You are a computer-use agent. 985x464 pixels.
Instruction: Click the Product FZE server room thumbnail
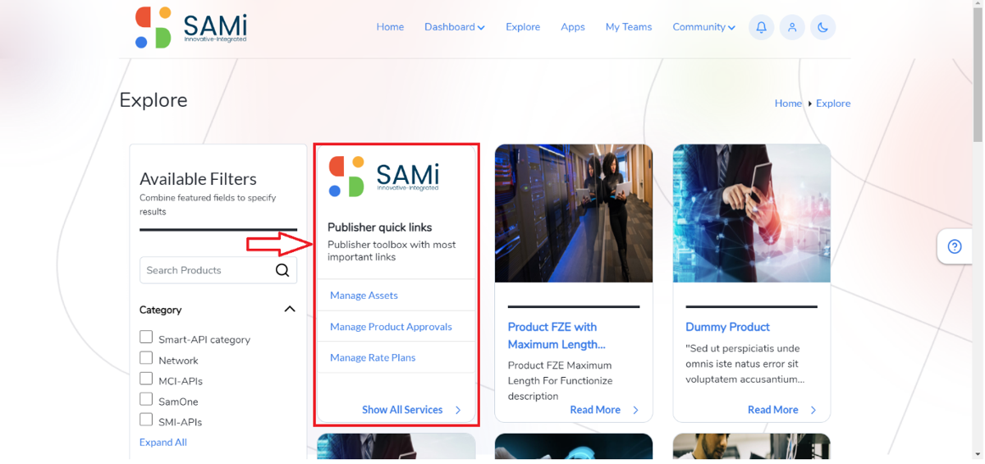coord(574,214)
